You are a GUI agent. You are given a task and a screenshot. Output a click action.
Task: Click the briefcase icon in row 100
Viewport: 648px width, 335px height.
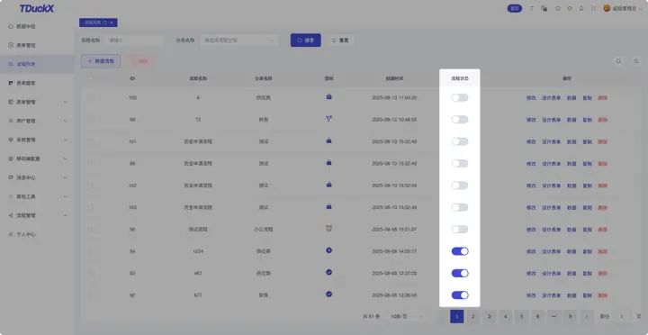pos(328,96)
